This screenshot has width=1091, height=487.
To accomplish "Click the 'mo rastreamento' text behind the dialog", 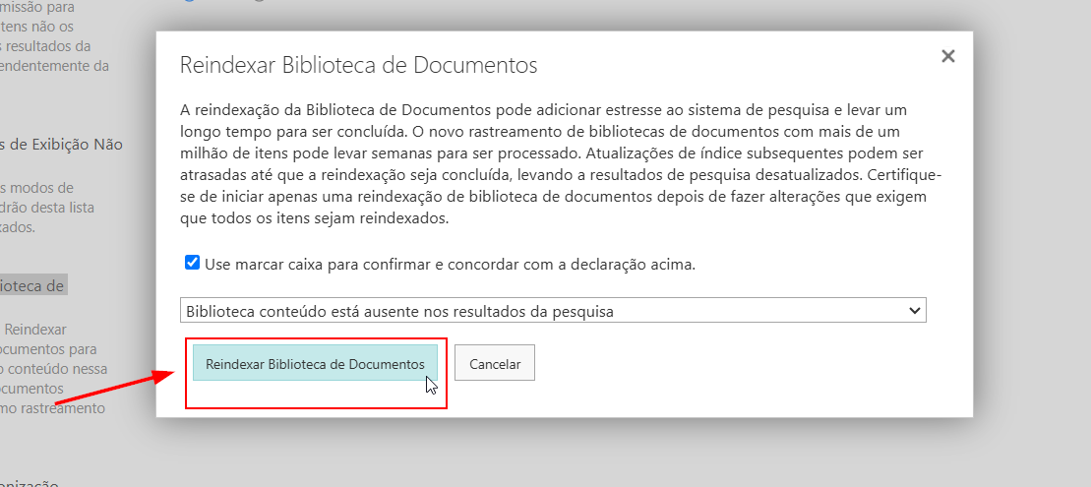I will (x=52, y=408).
